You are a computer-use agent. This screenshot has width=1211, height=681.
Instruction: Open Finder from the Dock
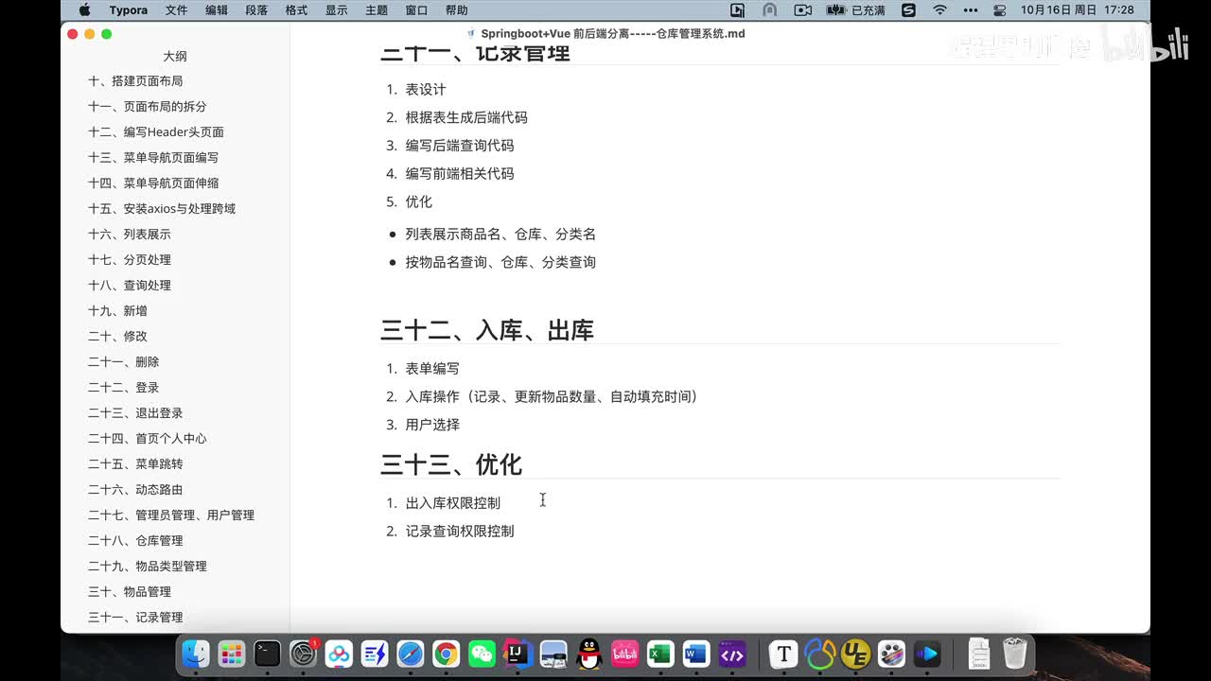196,654
